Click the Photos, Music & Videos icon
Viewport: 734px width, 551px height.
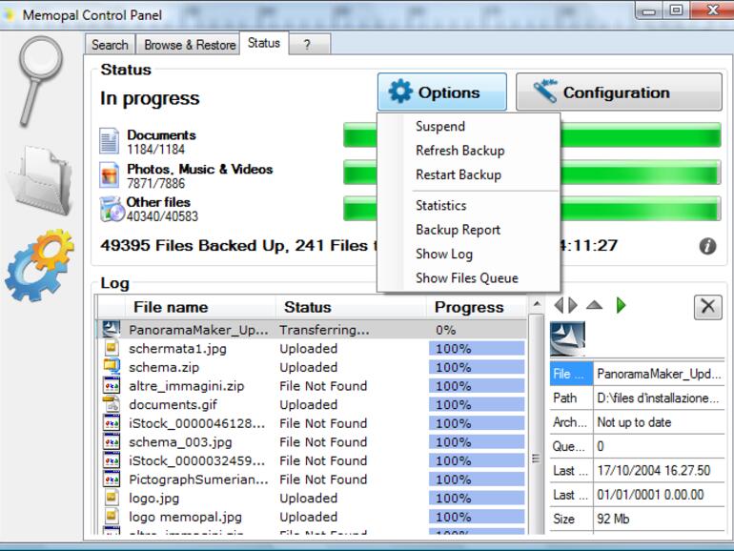pos(109,175)
